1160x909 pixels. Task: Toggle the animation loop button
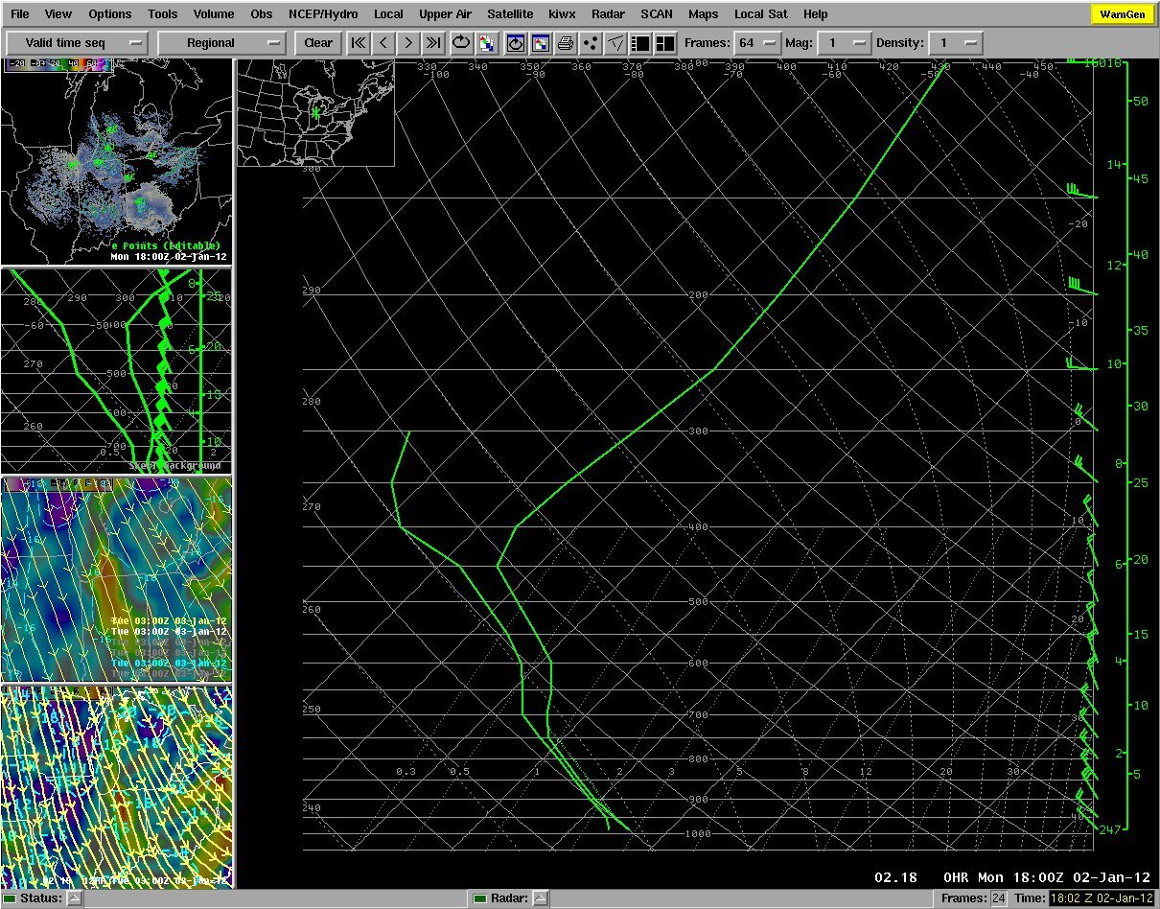tap(461, 42)
